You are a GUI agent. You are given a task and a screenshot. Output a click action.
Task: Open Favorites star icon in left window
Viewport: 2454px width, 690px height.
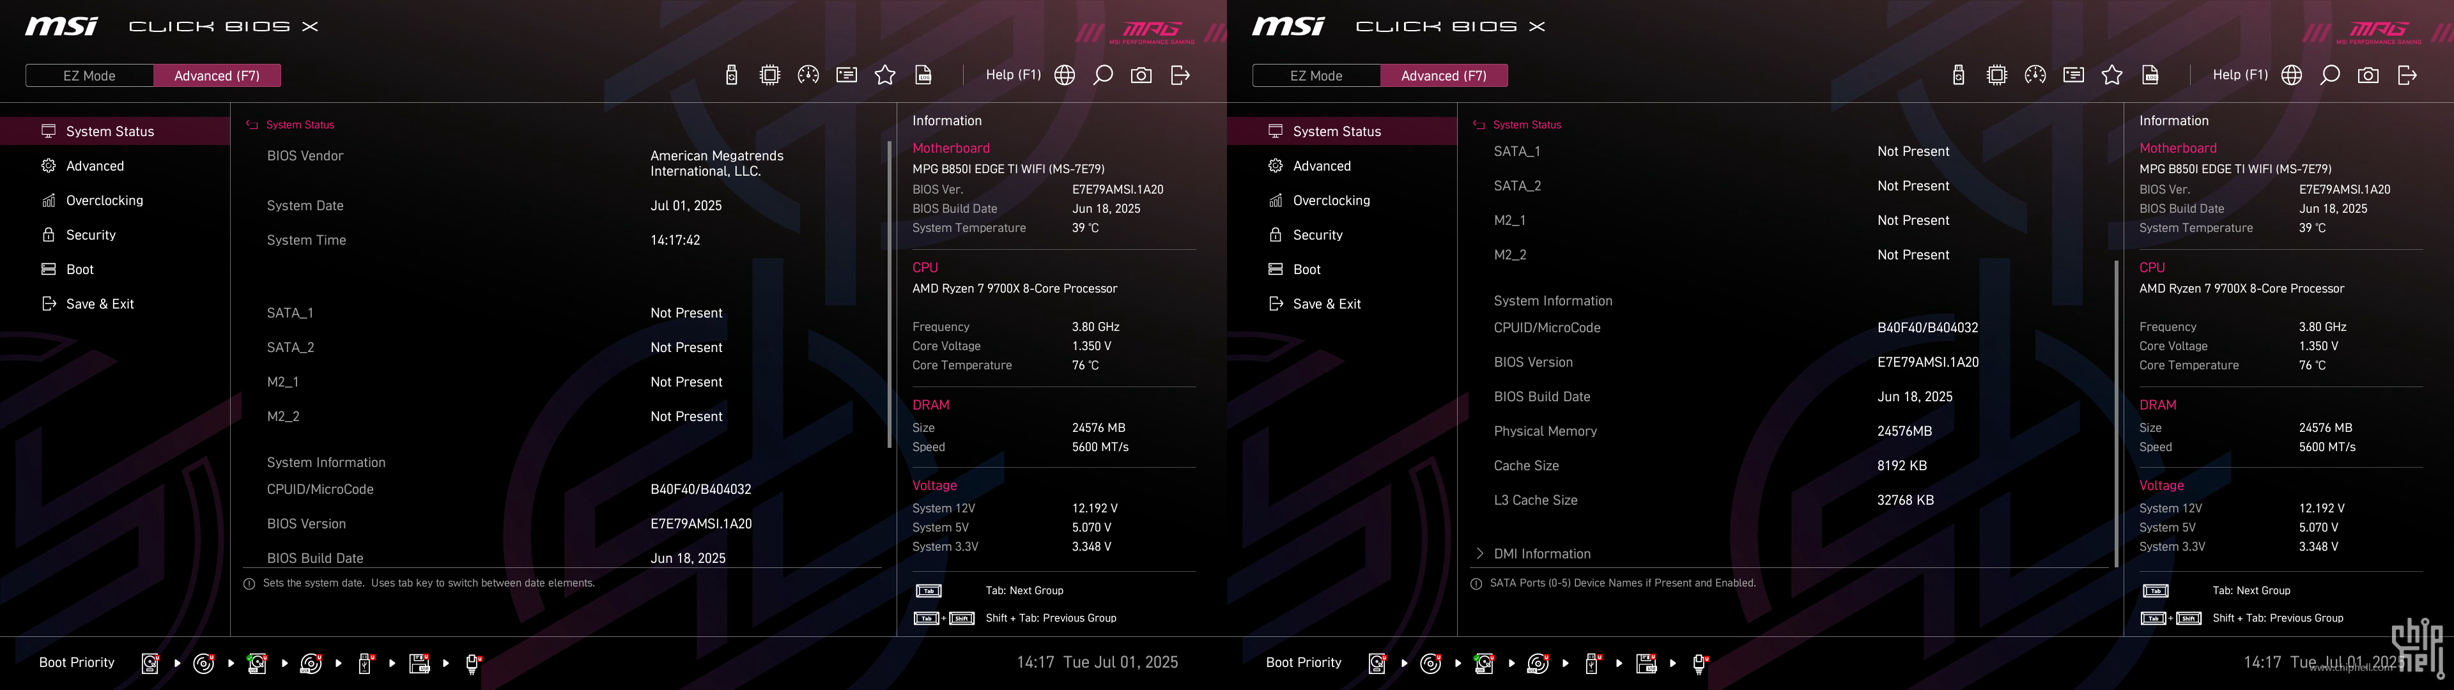[885, 75]
